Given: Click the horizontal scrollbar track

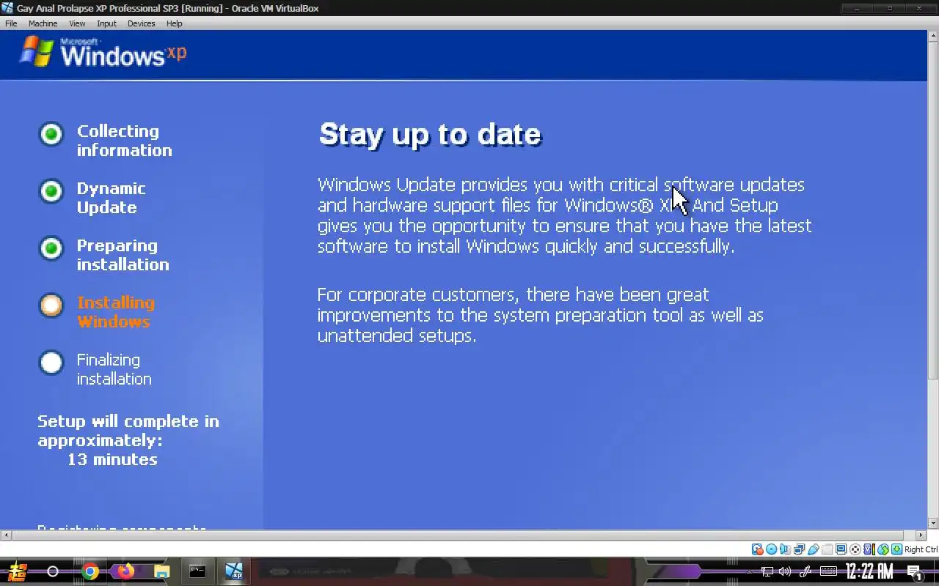Looking at the screenshot, I should pyautogui.click(x=464, y=535).
